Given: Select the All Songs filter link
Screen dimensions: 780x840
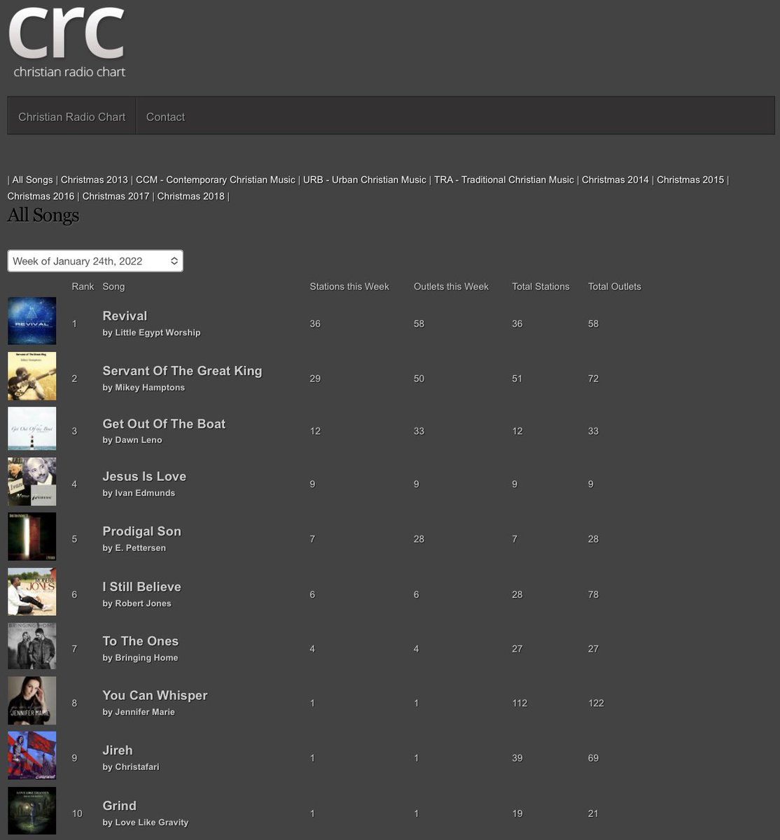Looking at the screenshot, I should pos(32,180).
